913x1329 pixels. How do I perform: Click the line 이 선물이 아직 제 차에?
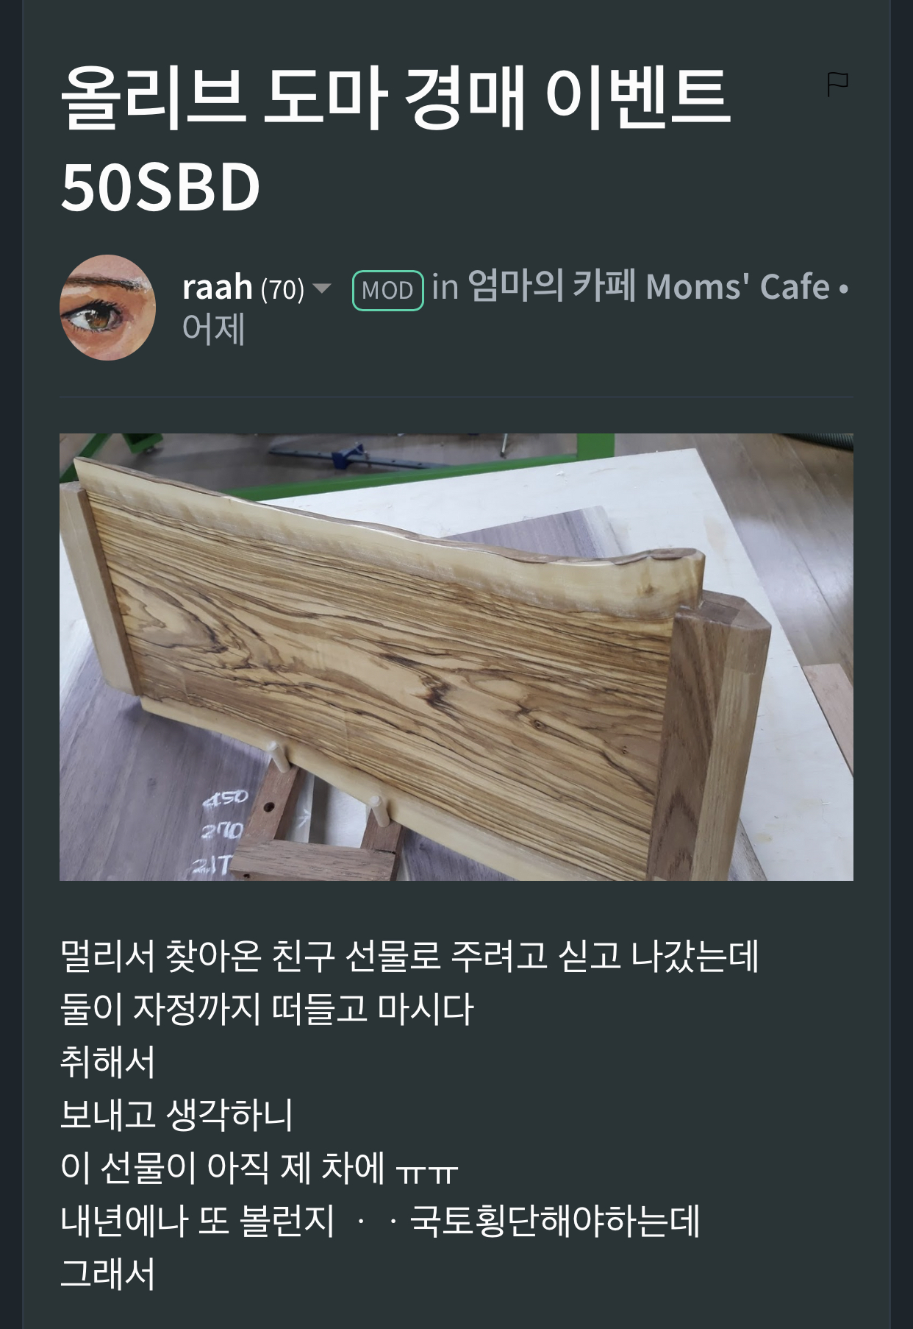(x=259, y=1168)
